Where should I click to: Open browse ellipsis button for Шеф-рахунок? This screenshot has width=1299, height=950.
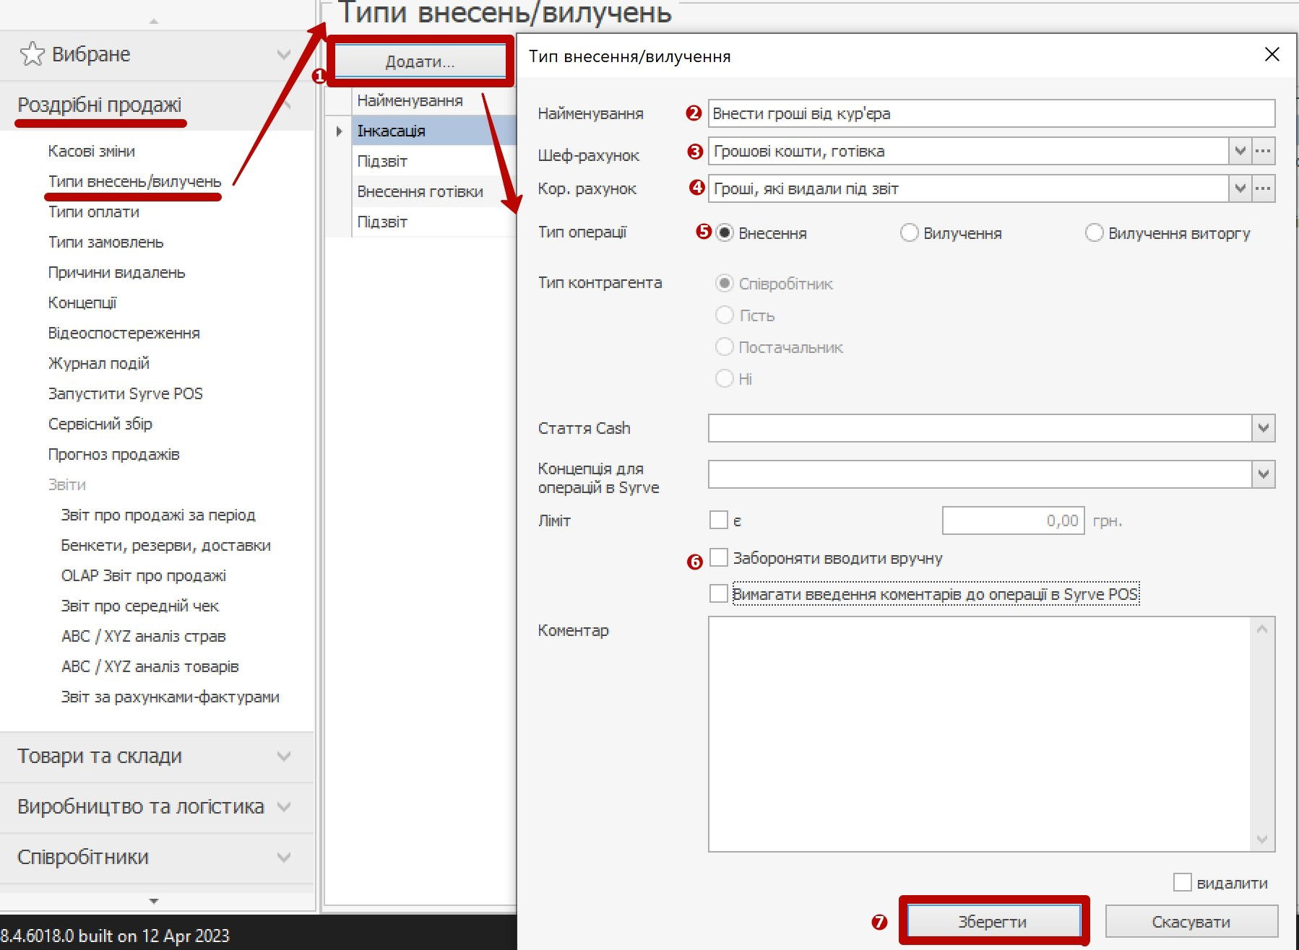point(1263,151)
